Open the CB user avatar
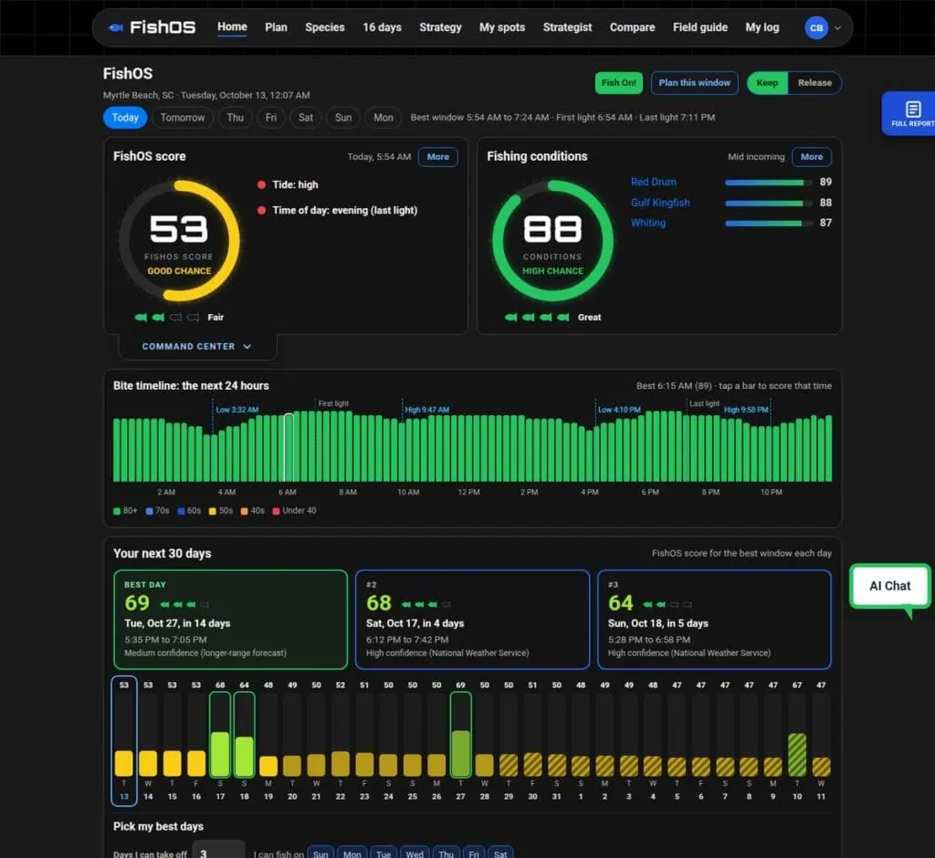Image resolution: width=935 pixels, height=858 pixels. (815, 27)
